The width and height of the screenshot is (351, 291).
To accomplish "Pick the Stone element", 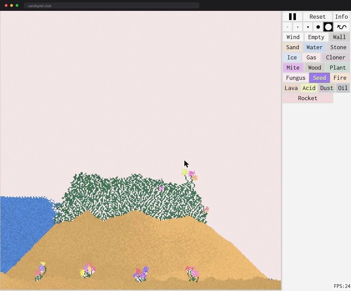I will 338,48.
